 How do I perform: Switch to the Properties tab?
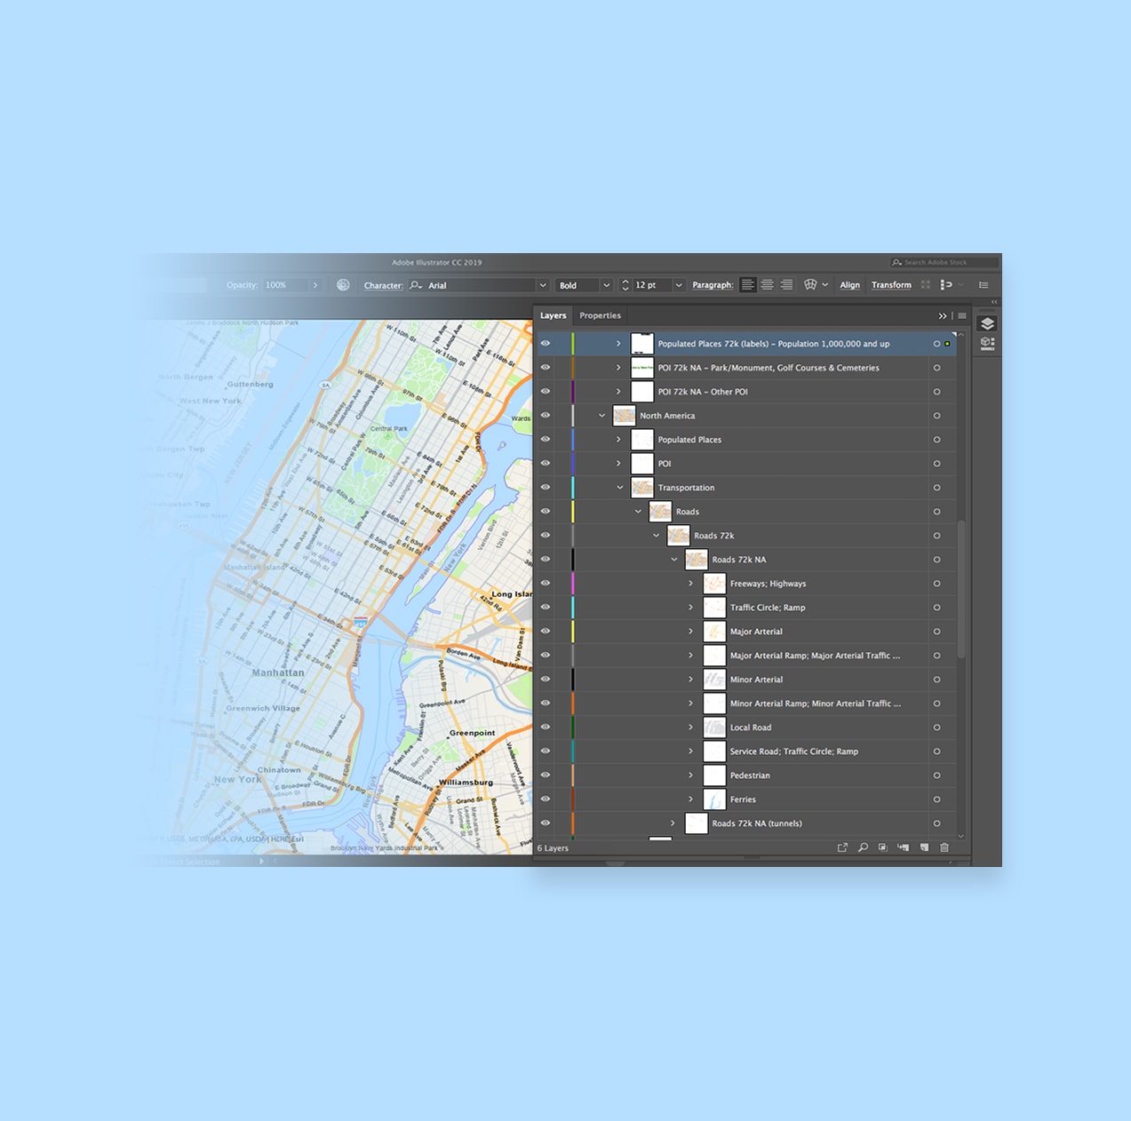tap(600, 315)
